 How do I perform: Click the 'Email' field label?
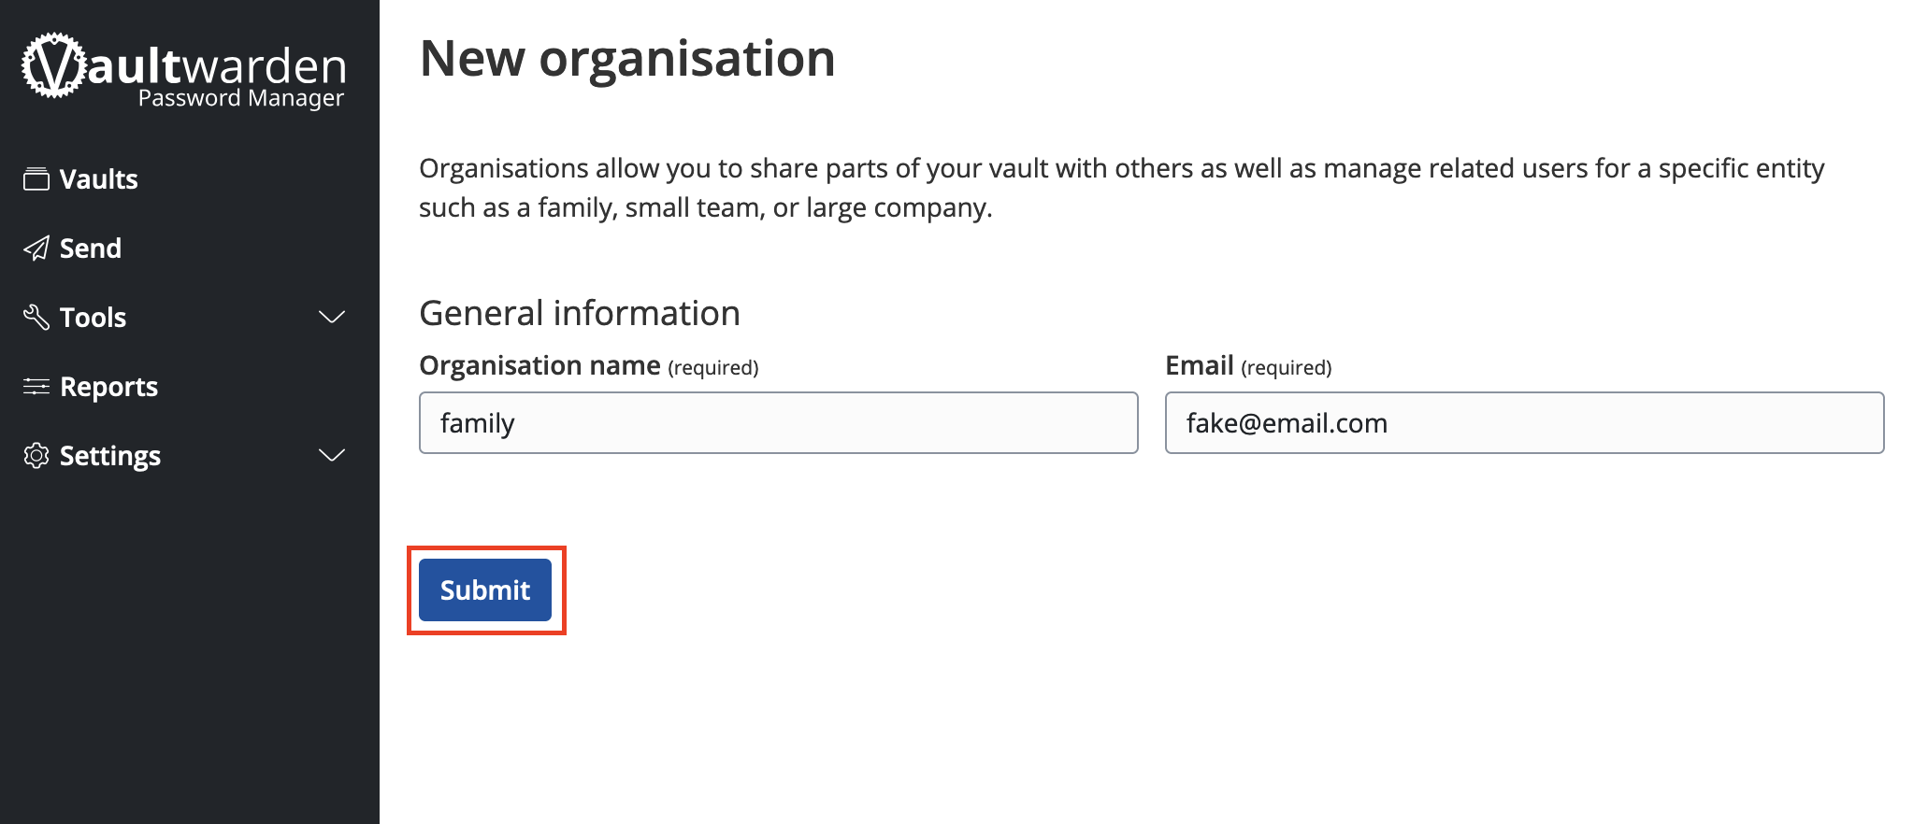click(x=1199, y=365)
